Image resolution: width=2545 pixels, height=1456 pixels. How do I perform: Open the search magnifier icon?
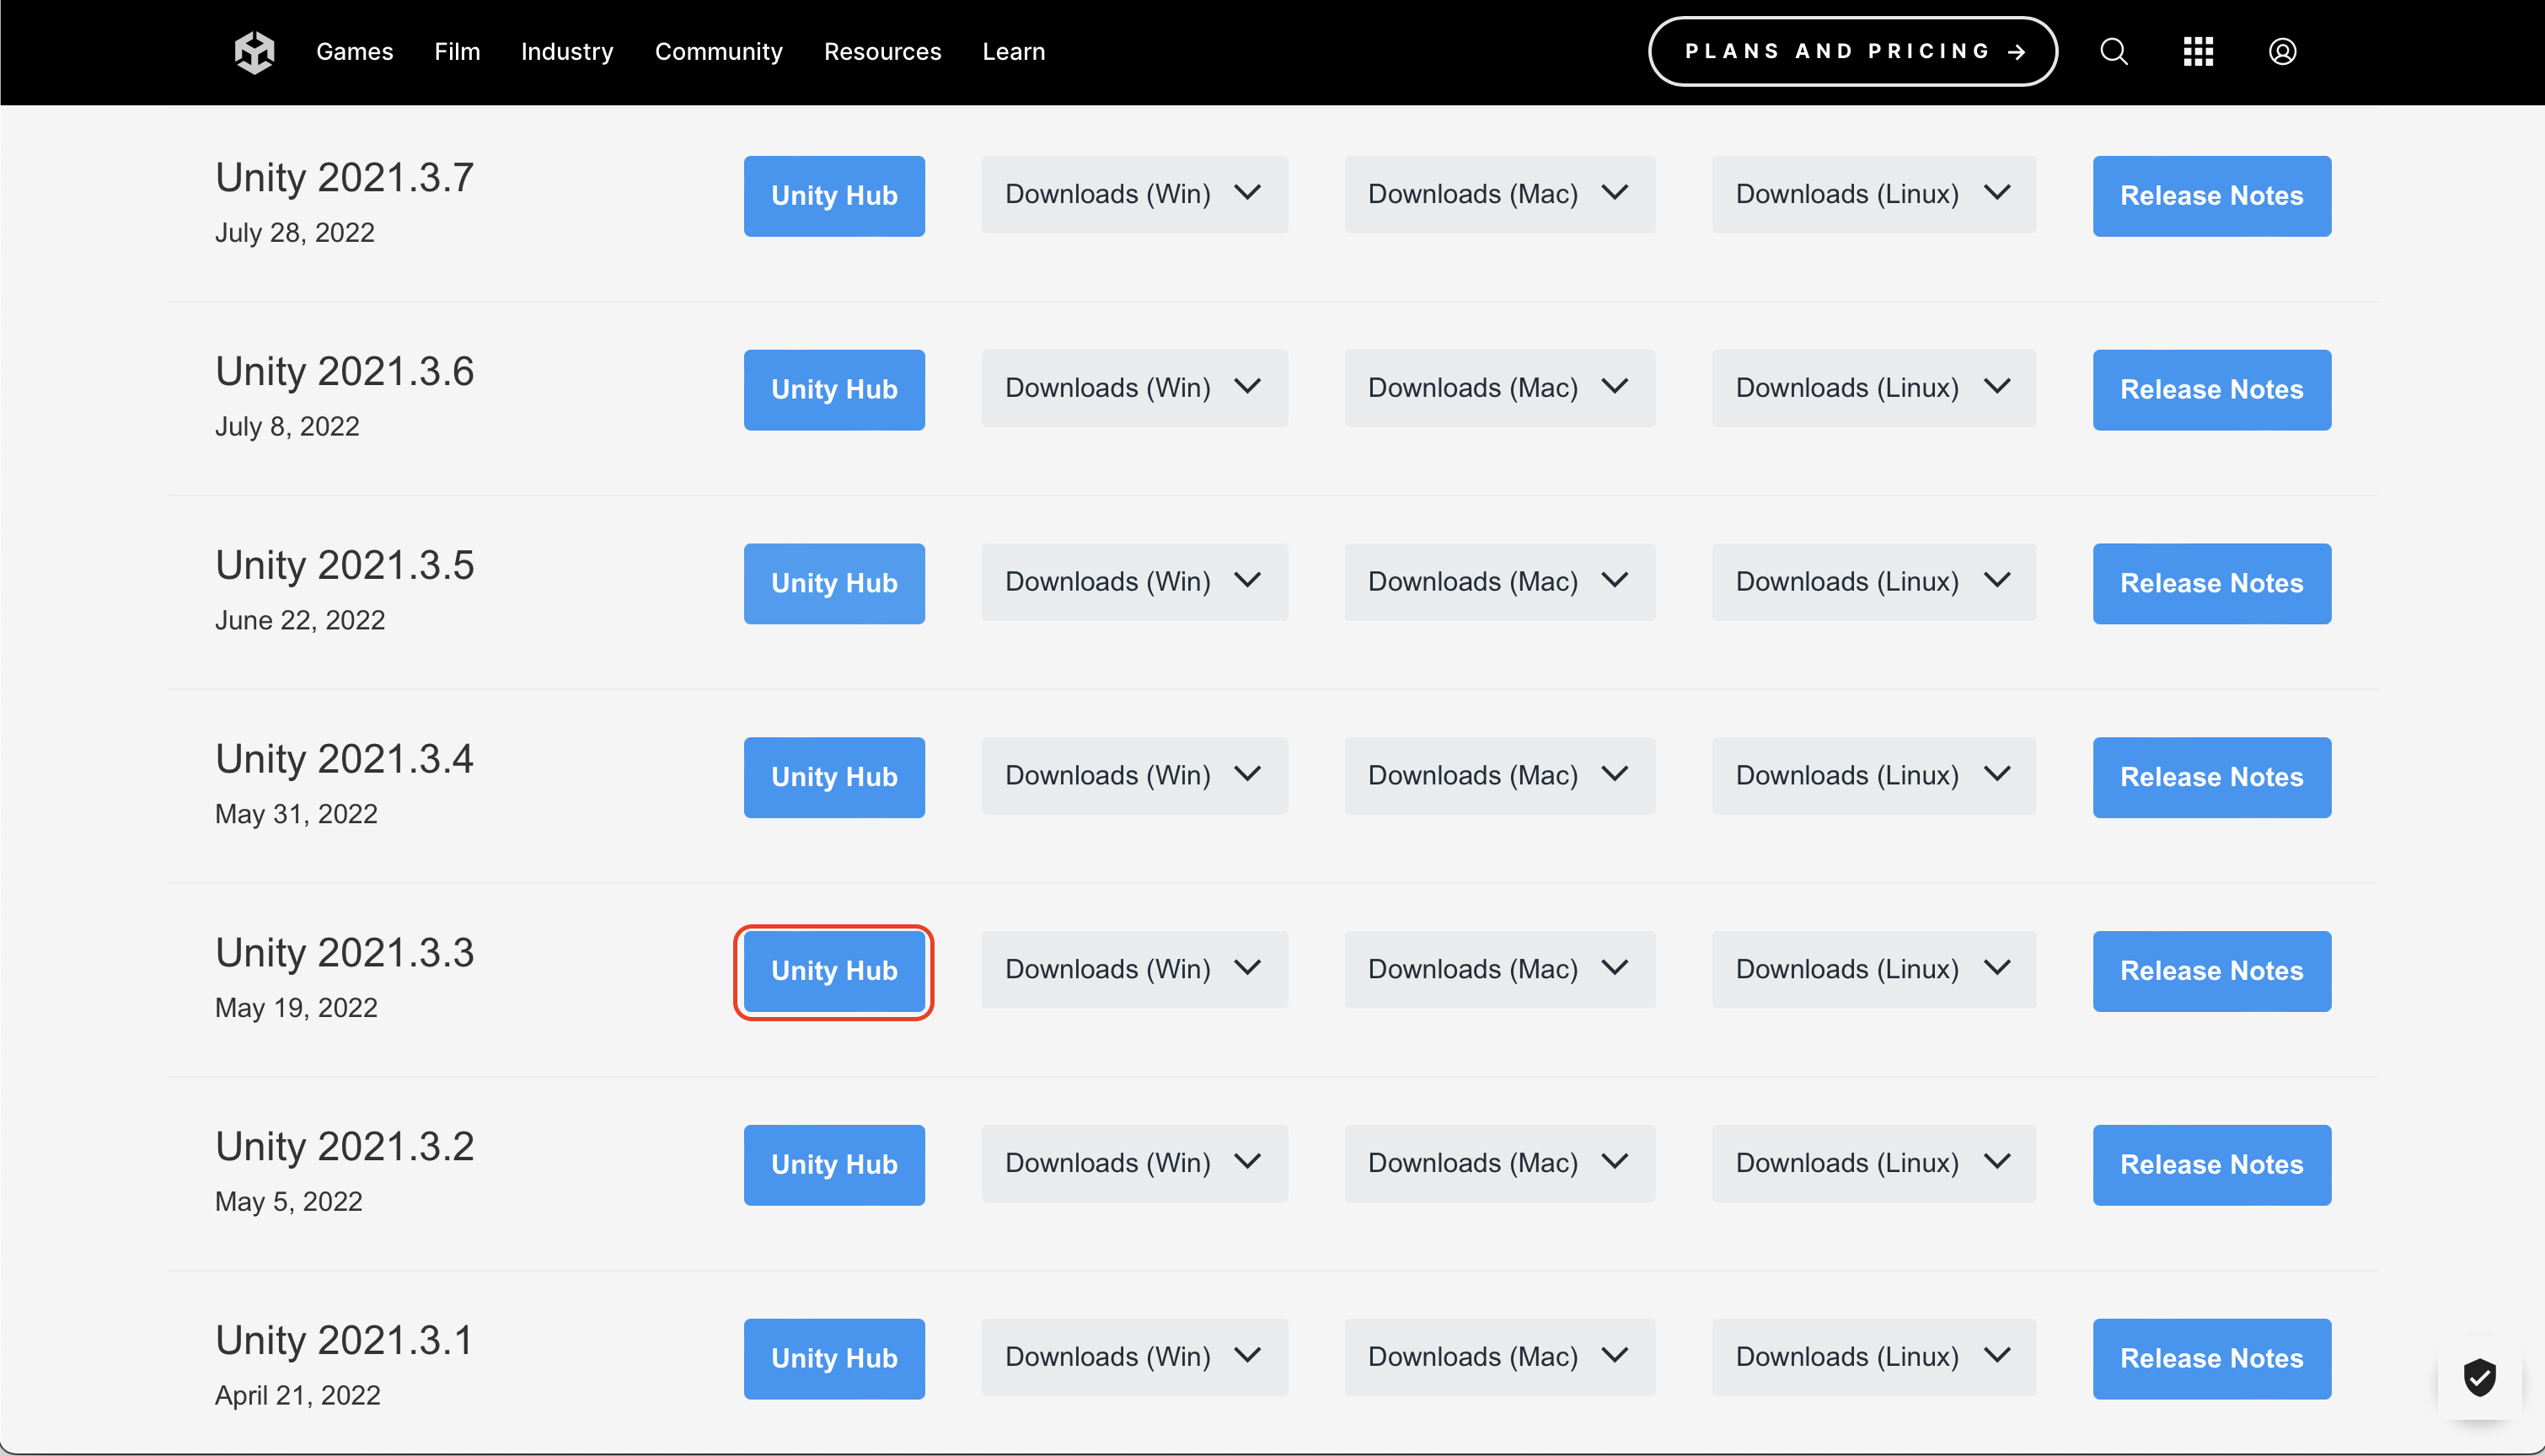click(2113, 52)
